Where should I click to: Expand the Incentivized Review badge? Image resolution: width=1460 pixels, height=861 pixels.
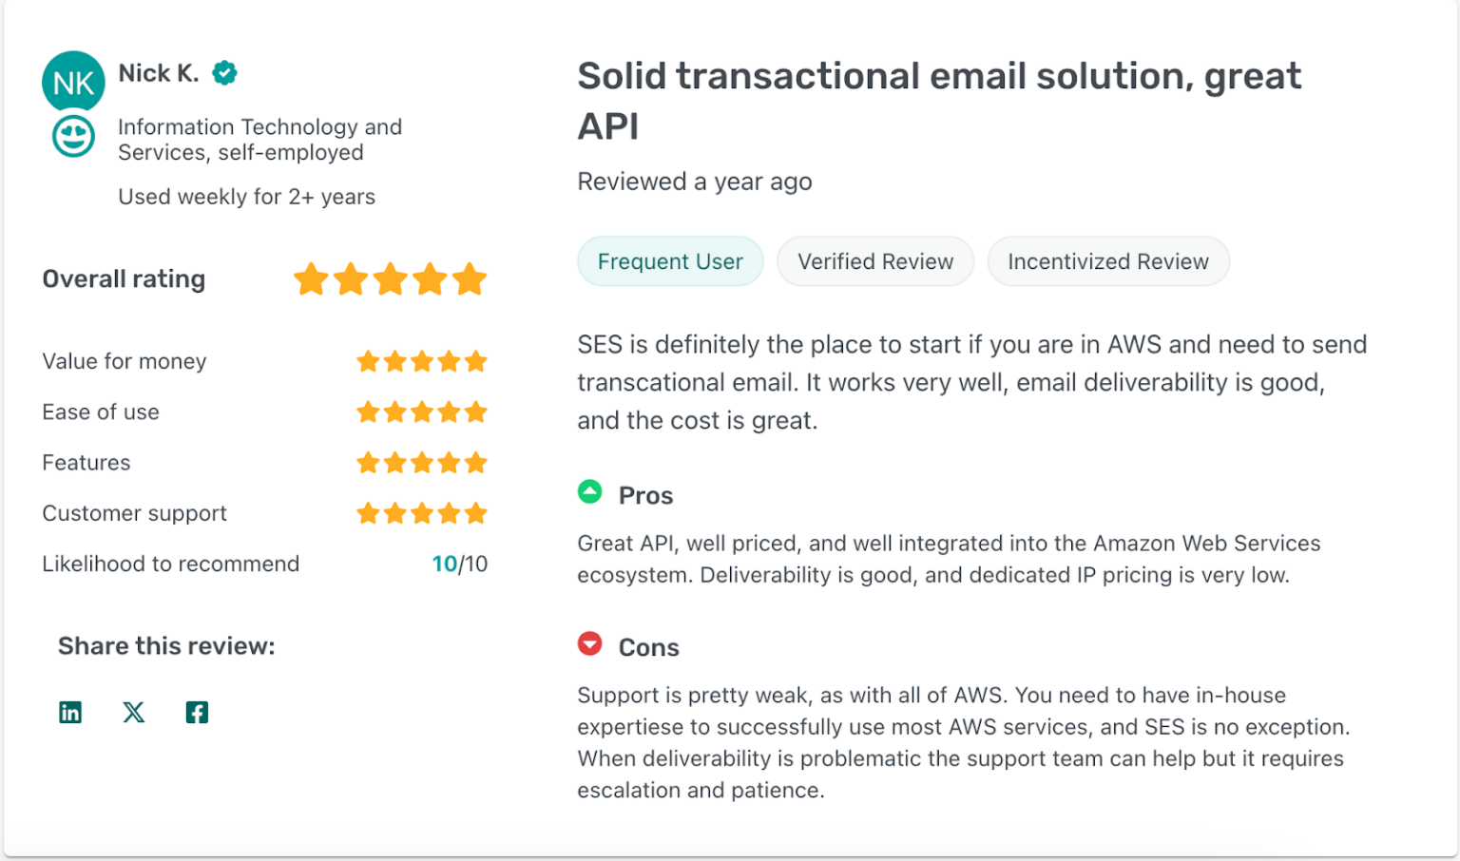pos(1108,260)
